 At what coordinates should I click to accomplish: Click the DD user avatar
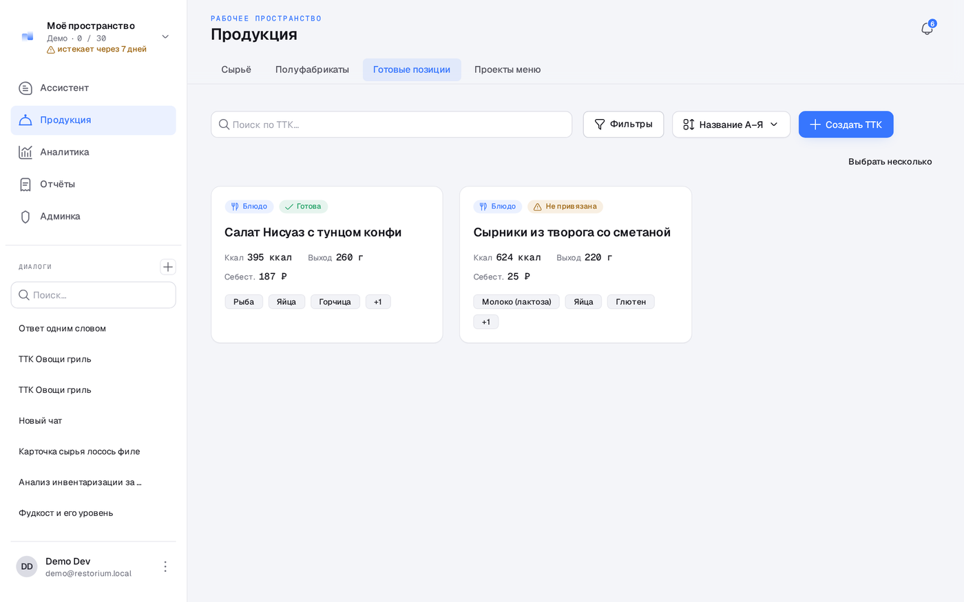tap(27, 566)
